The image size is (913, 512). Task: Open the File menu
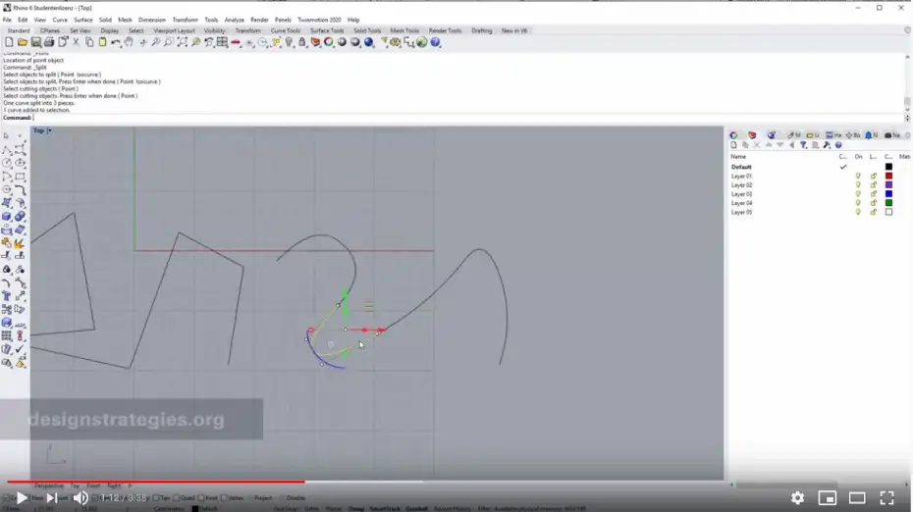pyautogui.click(x=7, y=20)
